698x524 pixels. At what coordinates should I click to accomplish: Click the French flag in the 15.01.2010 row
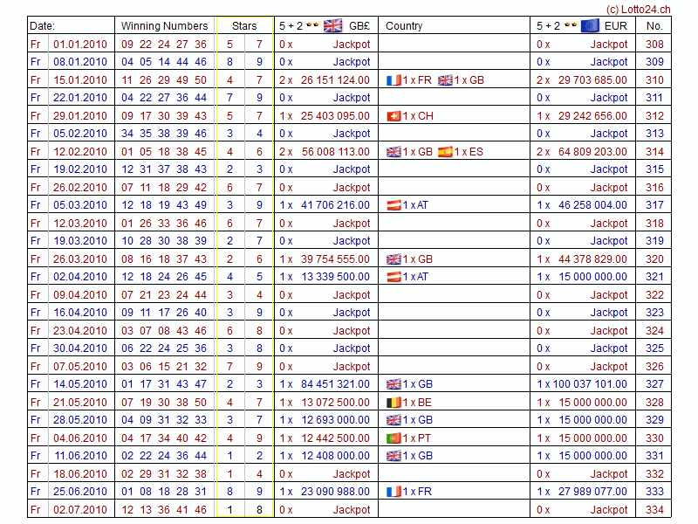pos(393,80)
